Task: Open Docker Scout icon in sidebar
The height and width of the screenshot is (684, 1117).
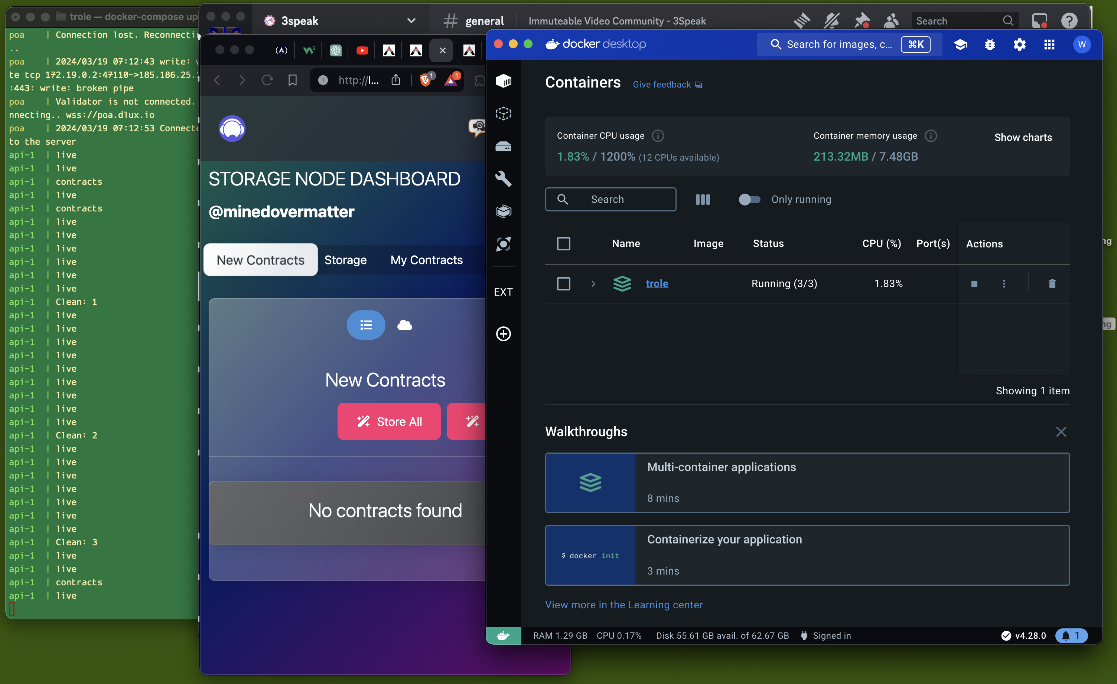Action: coord(503,244)
